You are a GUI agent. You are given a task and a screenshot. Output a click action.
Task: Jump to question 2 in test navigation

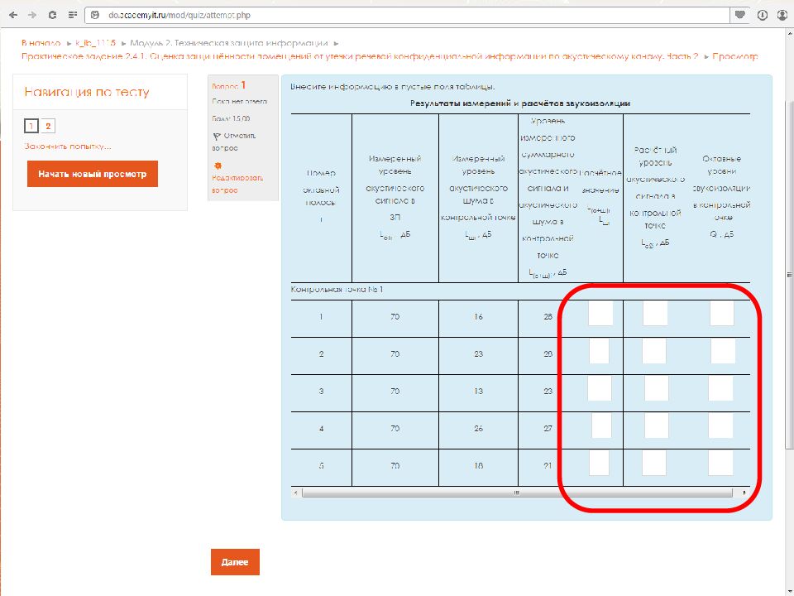click(48, 126)
